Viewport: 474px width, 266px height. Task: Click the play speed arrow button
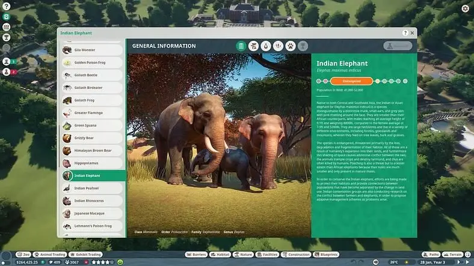[467, 262]
